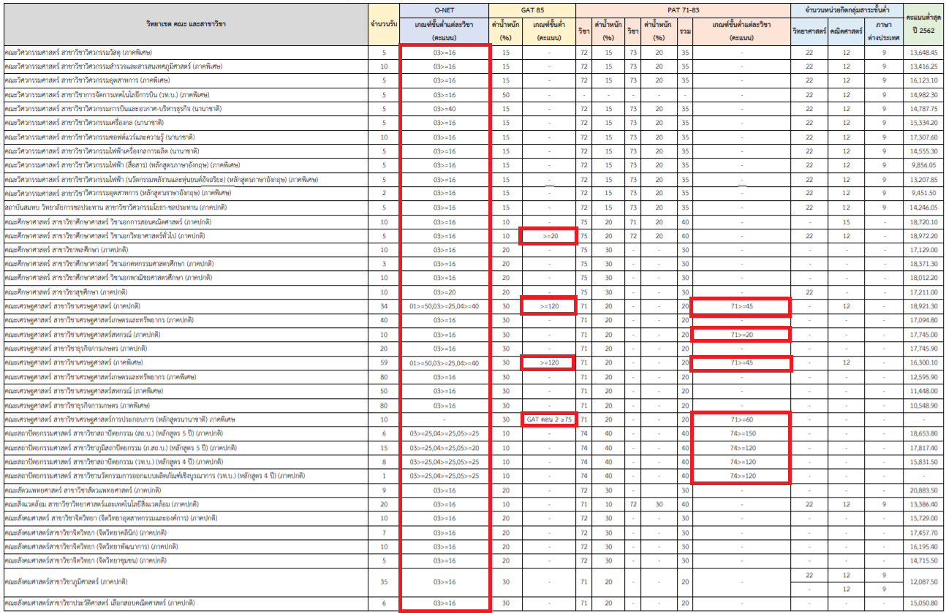The width and height of the screenshot is (946, 613).
Task: Click row 'วิชาเอกการสอนคณิตศาสตร์ (ภาคปกติ)'
Action: pos(472,221)
